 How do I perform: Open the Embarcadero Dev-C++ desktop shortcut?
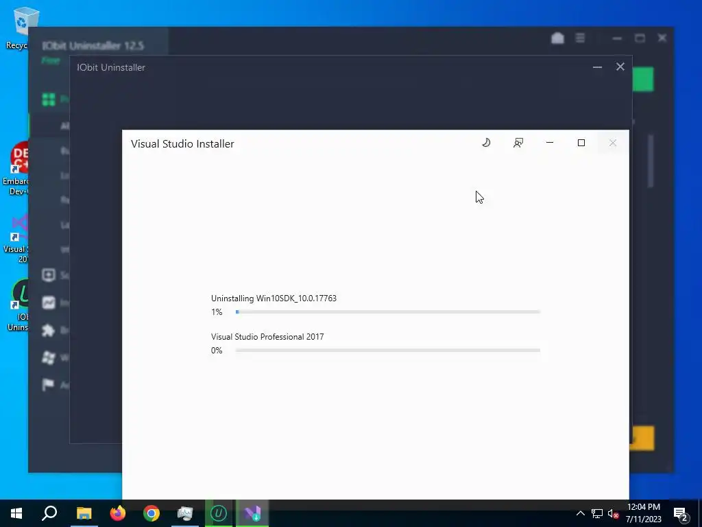(x=16, y=168)
